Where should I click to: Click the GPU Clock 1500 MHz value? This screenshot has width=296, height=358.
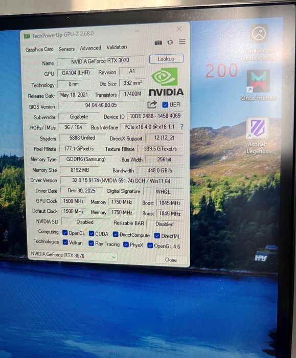pyautogui.click(x=73, y=201)
